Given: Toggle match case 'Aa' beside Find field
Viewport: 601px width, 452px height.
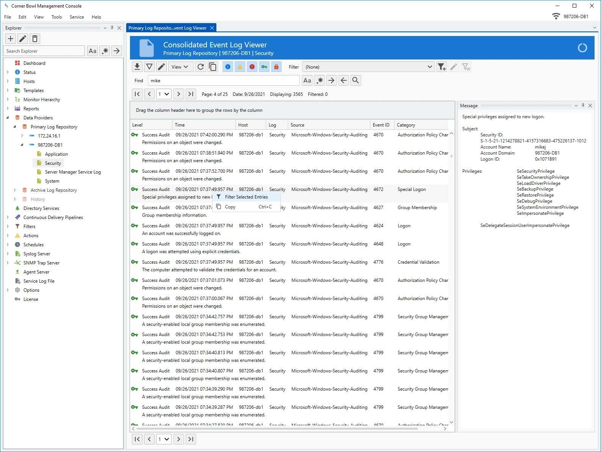Looking at the screenshot, I should coord(307,80).
